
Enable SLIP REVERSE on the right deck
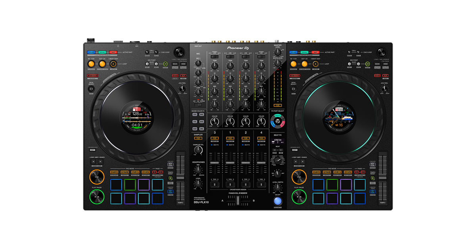[x=295, y=75]
